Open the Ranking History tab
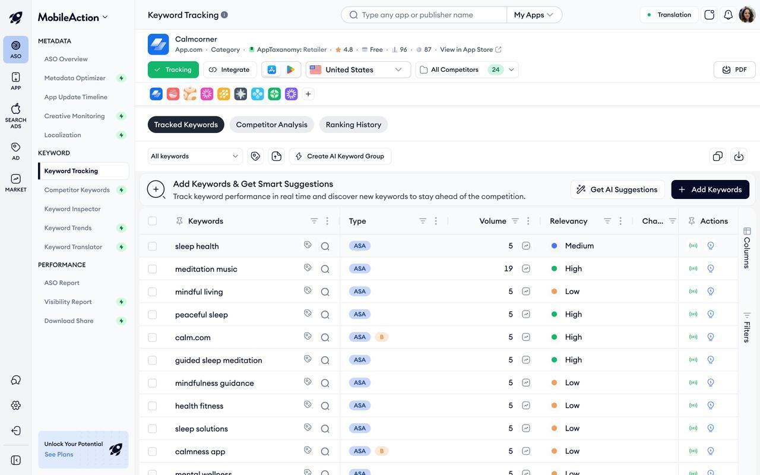Screen dimensions: 760x475 coord(353,125)
